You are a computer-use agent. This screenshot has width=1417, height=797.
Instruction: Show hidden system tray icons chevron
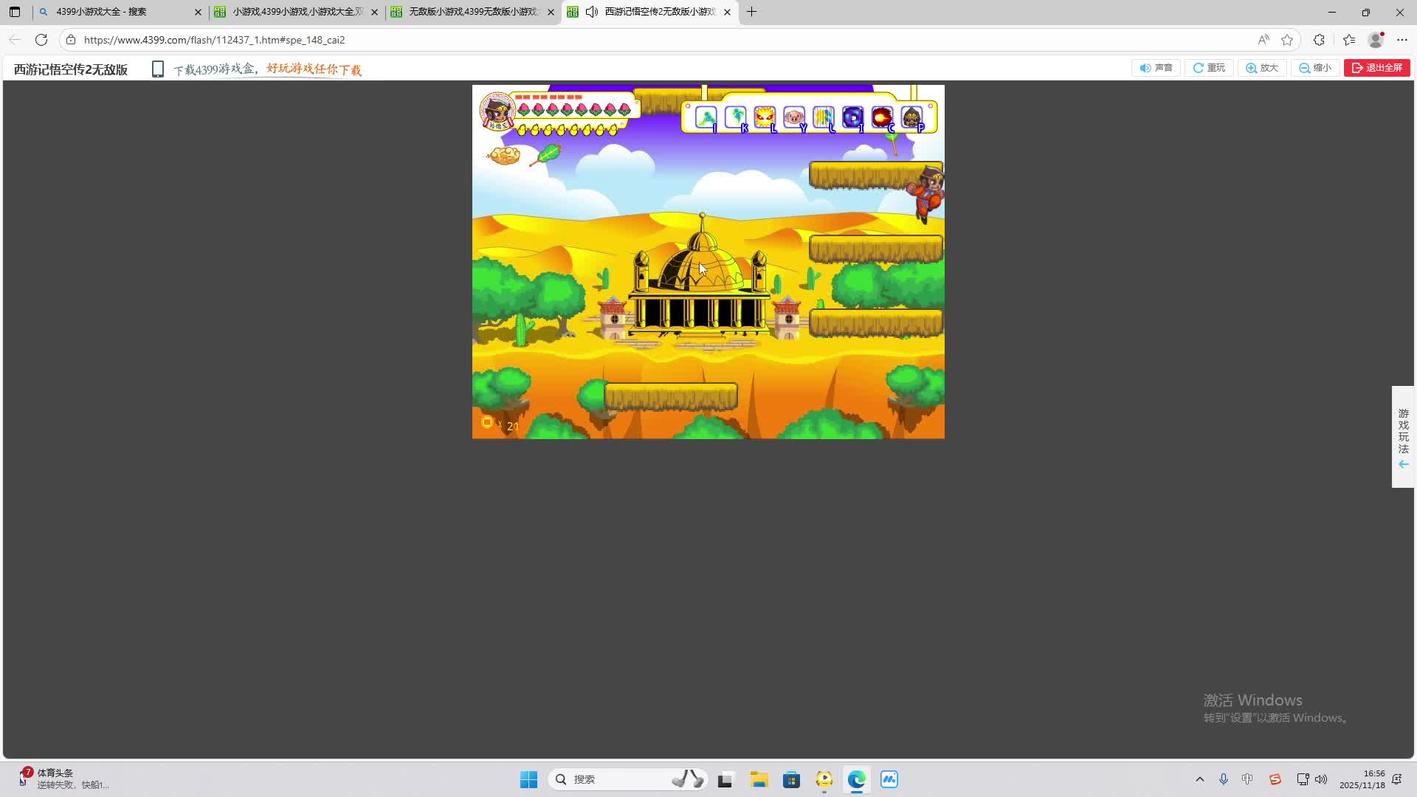pyautogui.click(x=1199, y=779)
